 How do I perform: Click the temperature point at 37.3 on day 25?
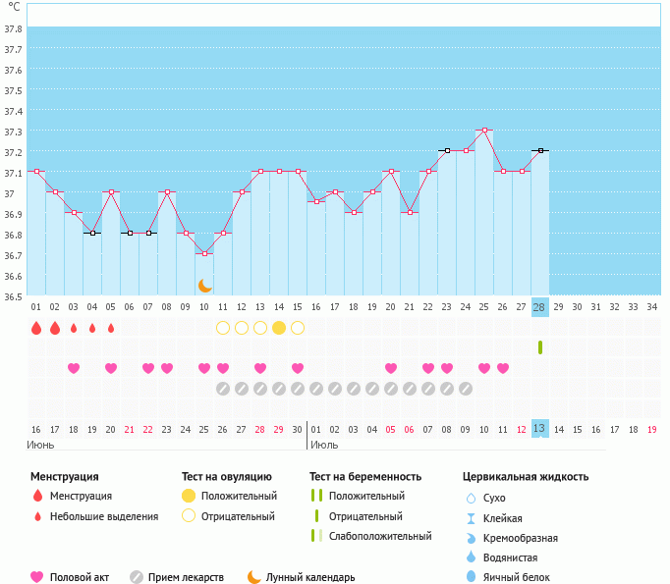pos(484,131)
